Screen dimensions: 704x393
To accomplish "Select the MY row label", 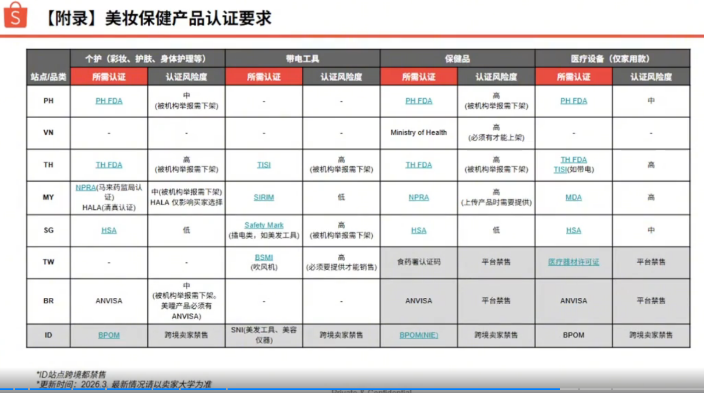I will click(48, 197).
